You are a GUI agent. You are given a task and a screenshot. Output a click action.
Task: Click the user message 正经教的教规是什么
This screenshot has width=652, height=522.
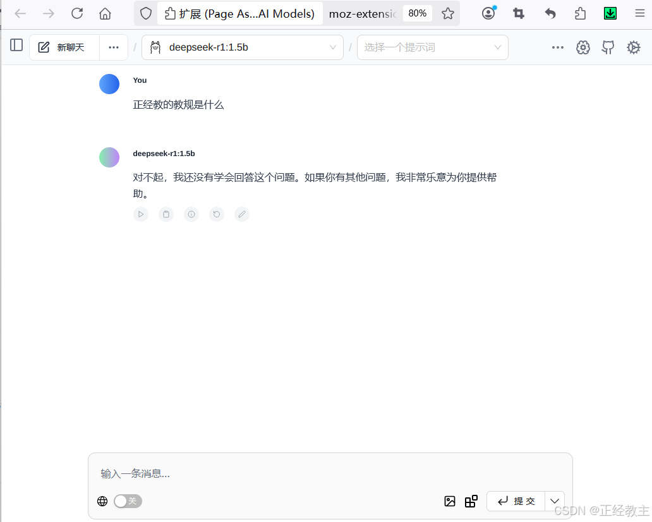coord(178,104)
